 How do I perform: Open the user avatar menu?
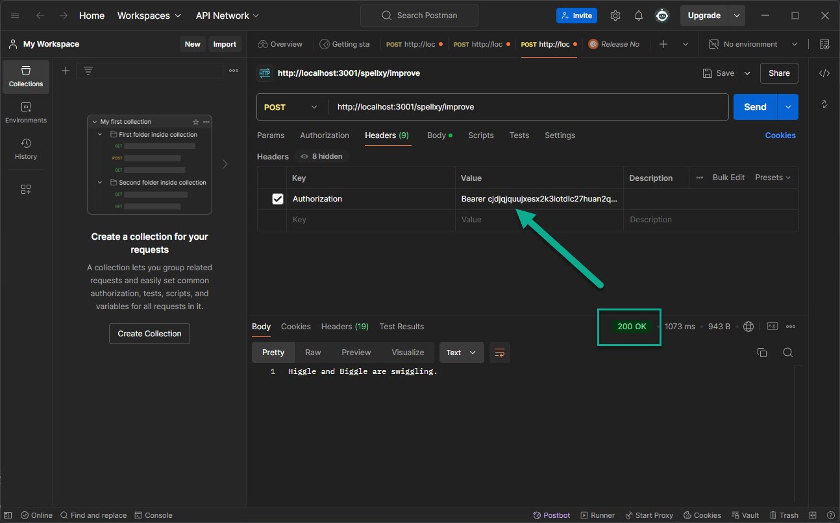coord(662,16)
